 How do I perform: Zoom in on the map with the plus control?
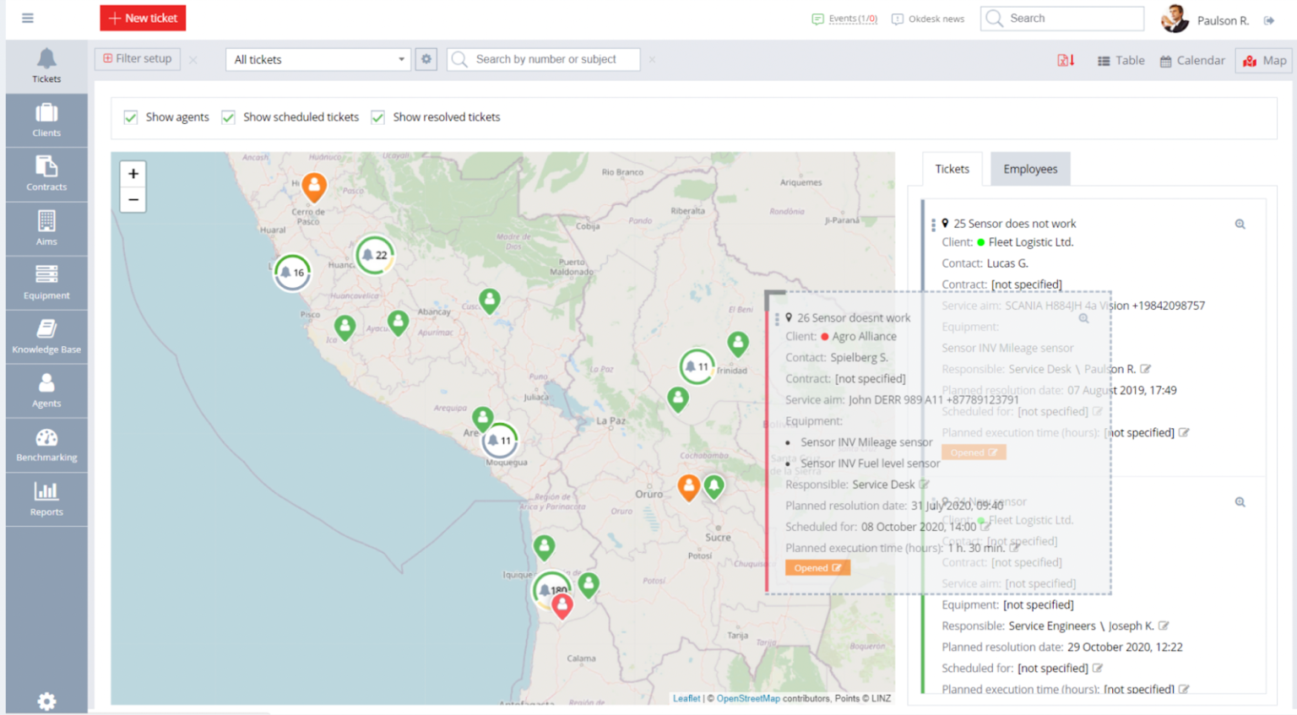click(133, 174)
